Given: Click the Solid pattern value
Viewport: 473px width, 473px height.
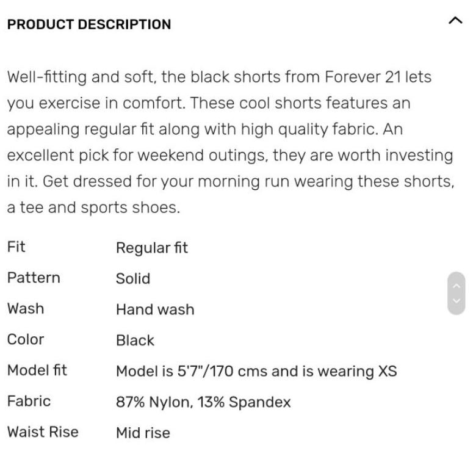Looking at the screenshot, I should point(133,278).
